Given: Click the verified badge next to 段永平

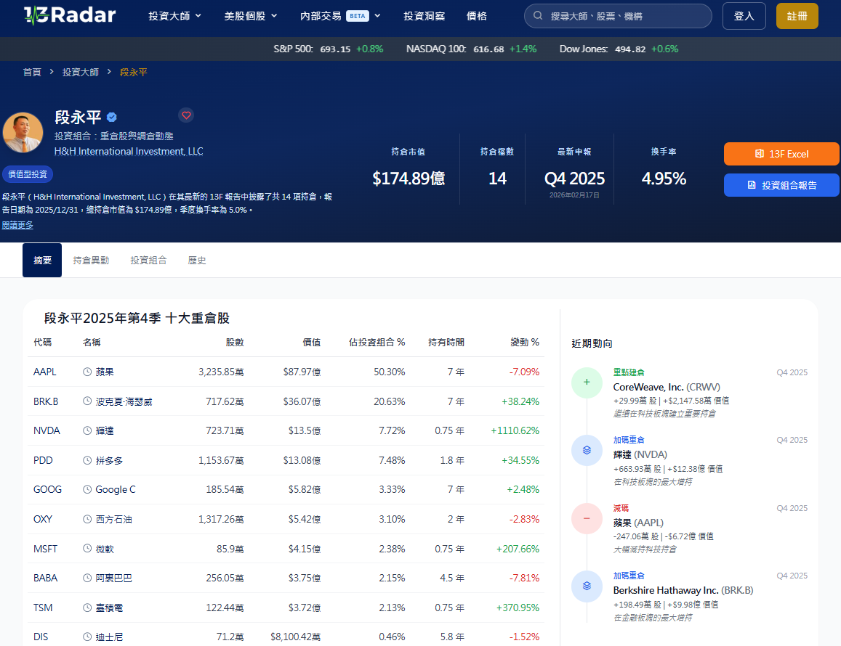Looking at the screenshot, I should point(111,117).
